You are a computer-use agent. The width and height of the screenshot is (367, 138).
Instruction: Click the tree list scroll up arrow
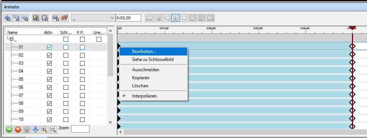(x=110, y=31)
